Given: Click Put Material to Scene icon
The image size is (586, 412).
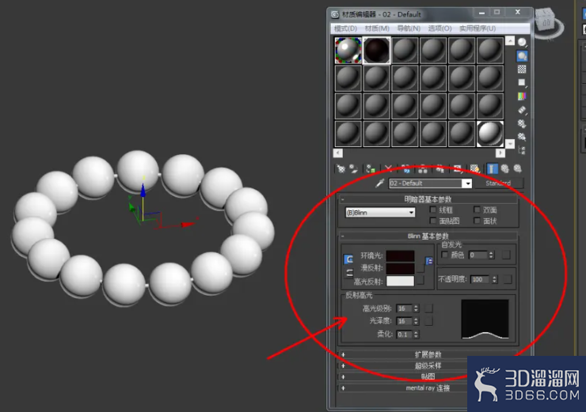Looking at the screenshot, I should [x=353, y=168].
